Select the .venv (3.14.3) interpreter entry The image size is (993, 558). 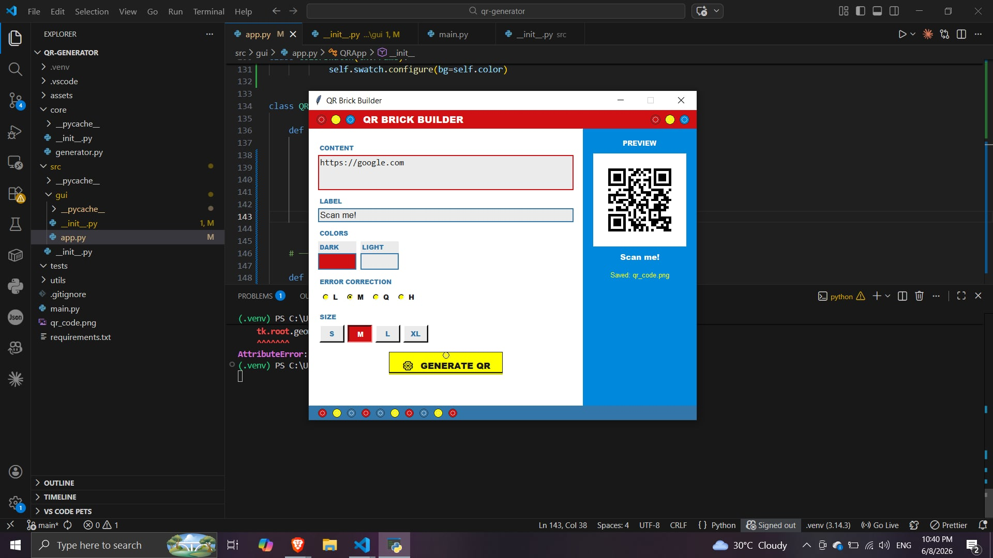(827, 525)
